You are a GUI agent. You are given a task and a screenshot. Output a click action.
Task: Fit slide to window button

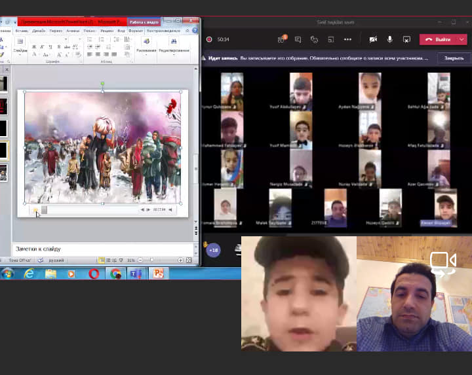point(189,260)
